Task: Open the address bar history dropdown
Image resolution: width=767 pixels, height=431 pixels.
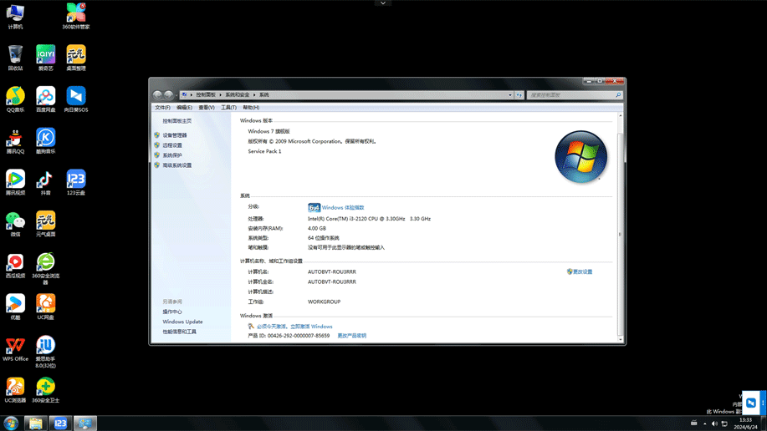Action: 509,94
